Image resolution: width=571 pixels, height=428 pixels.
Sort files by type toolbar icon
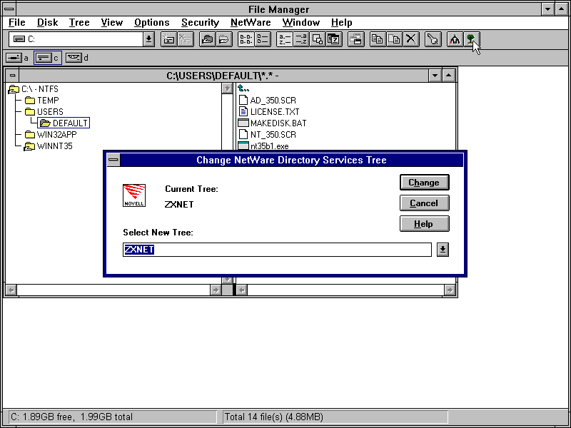[x=301, y=39]
